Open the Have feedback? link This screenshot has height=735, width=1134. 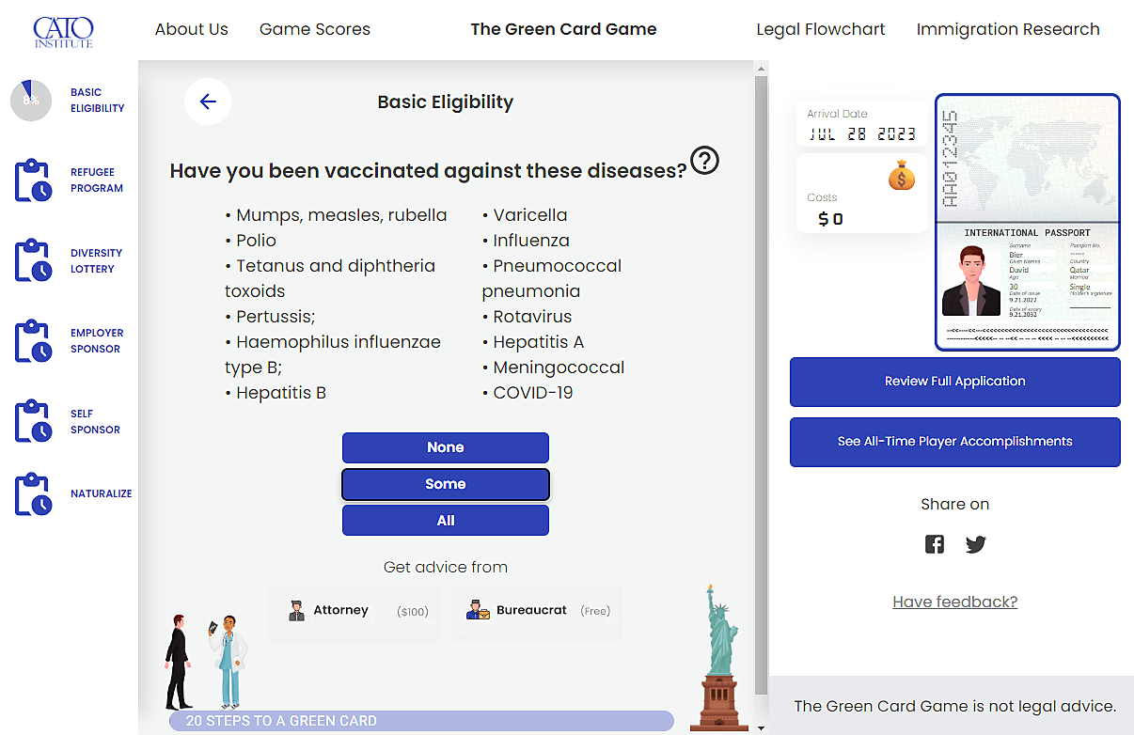point(954,602)
